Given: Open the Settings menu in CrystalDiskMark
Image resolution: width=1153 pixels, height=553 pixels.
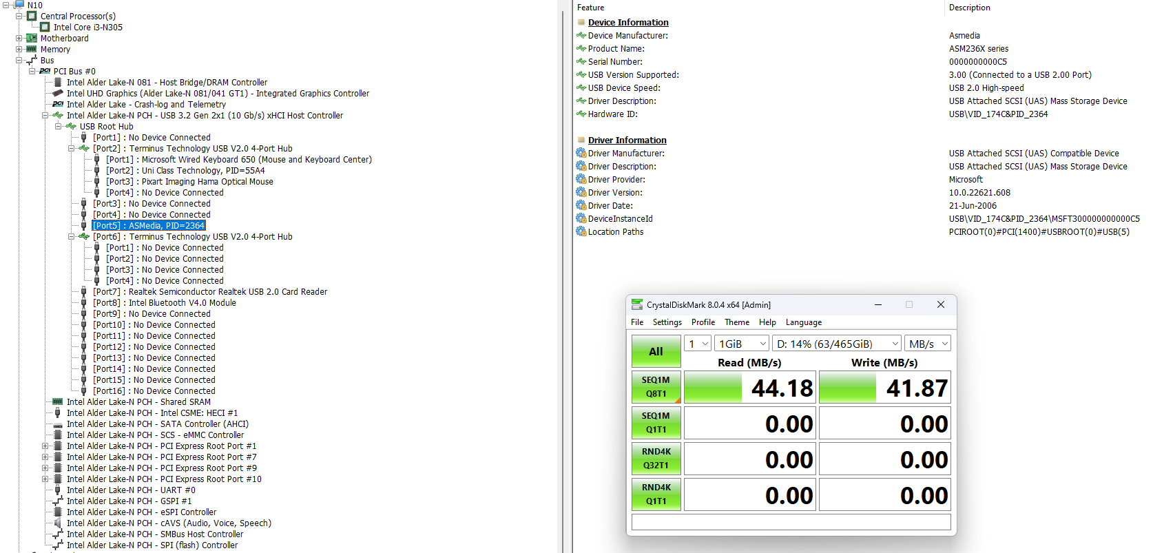Looking at the screenshot, I should pyautogui.click(x=667, y=322).
